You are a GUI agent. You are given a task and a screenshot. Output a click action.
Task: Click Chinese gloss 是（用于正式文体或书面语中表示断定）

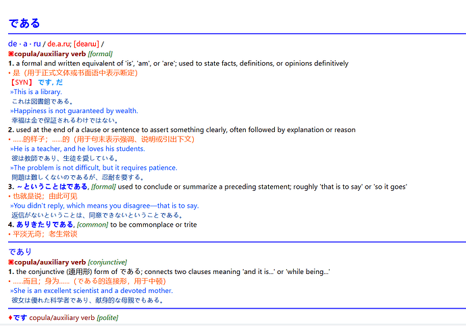click(75, 73)
